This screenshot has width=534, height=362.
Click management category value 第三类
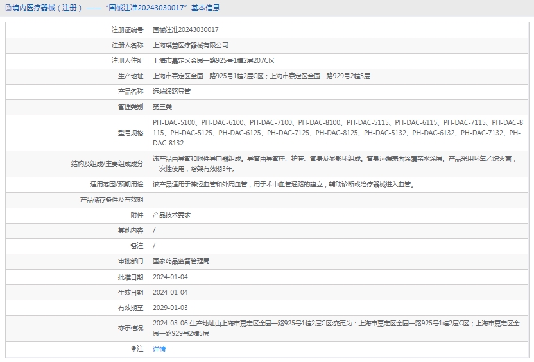point(162,107)
